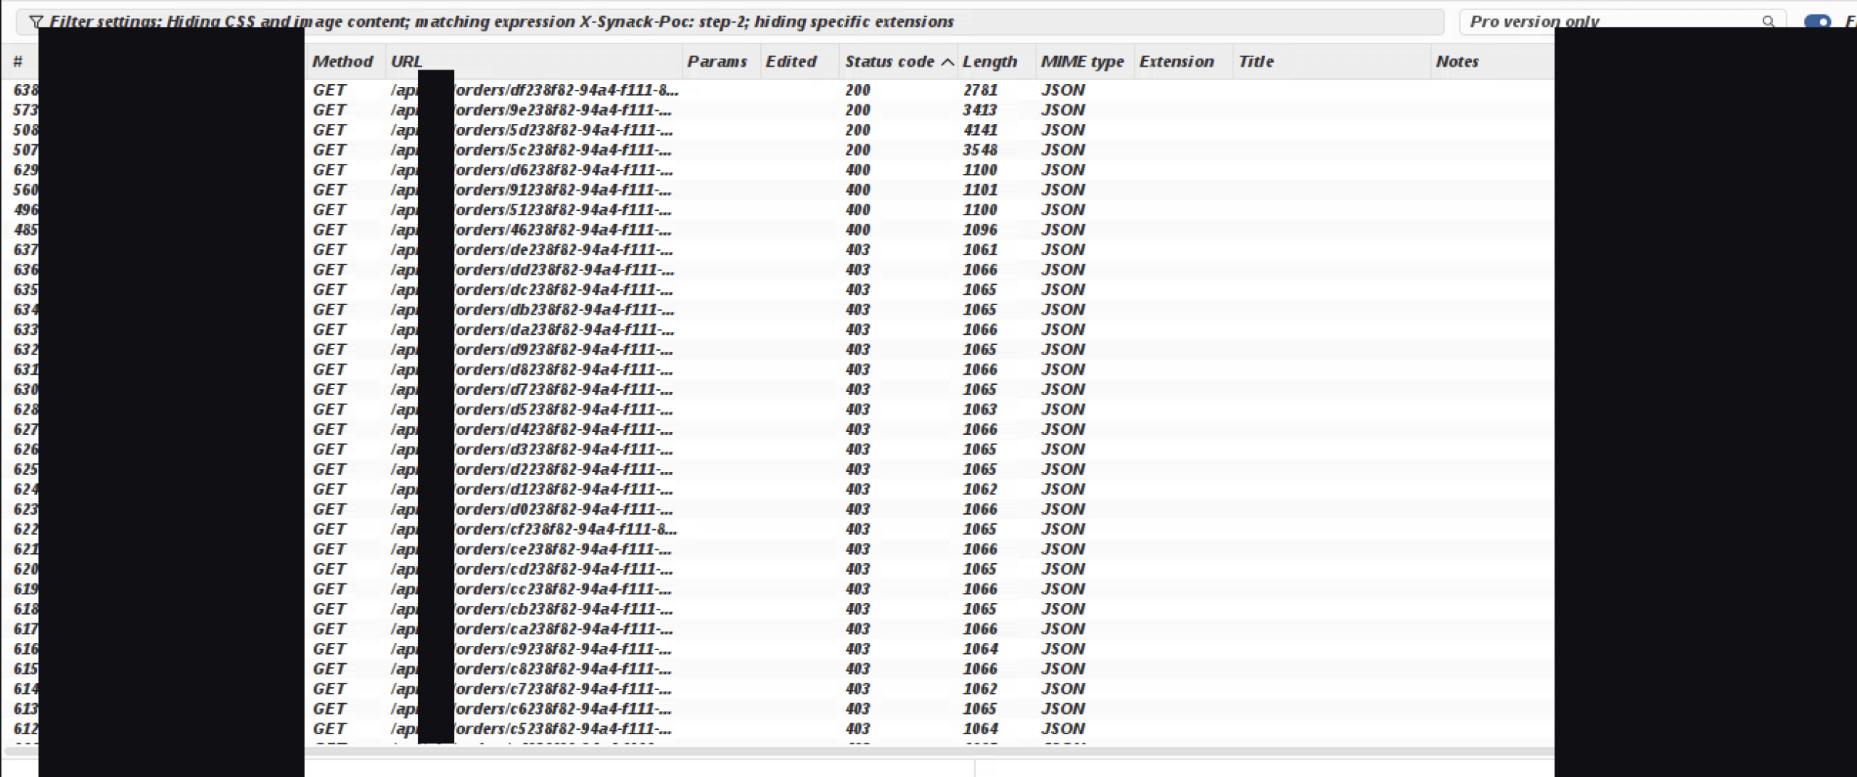The image size is (1857, 777).
Task: Select the orders/d6238f82 request row
Action: click(x=778, y=170)
